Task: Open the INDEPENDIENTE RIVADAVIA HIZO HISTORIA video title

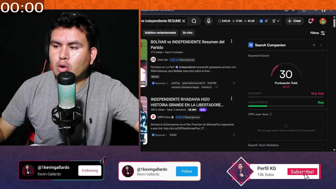Action: pyautogui.click(x=187, y=102)
